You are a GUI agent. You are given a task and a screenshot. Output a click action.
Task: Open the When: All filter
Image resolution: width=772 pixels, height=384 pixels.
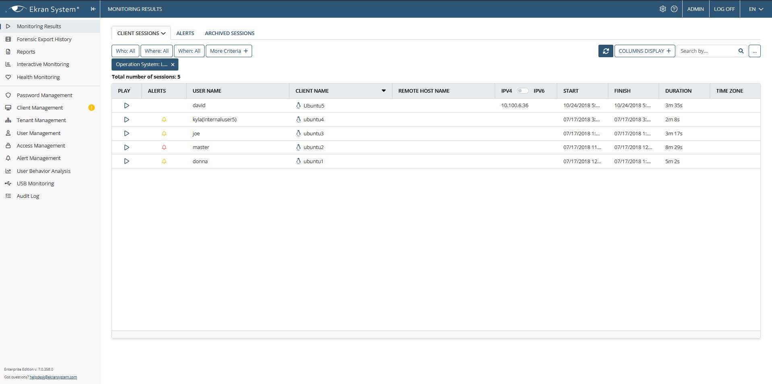pyautogui.click(x=189, y=51)
